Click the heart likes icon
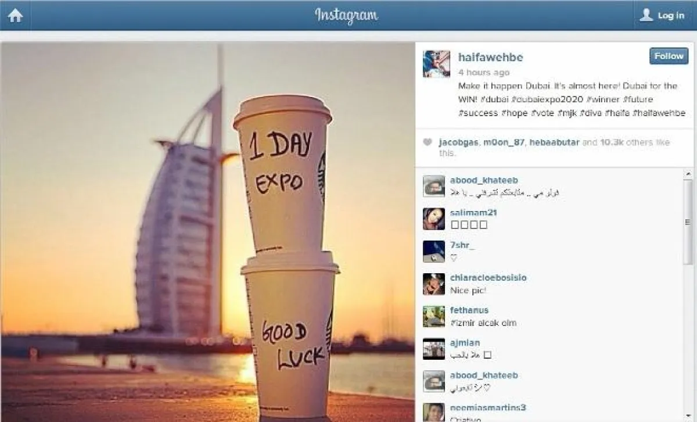Viewport: 697px width, 422px height. pyautogui.click(x=428, y=142)
